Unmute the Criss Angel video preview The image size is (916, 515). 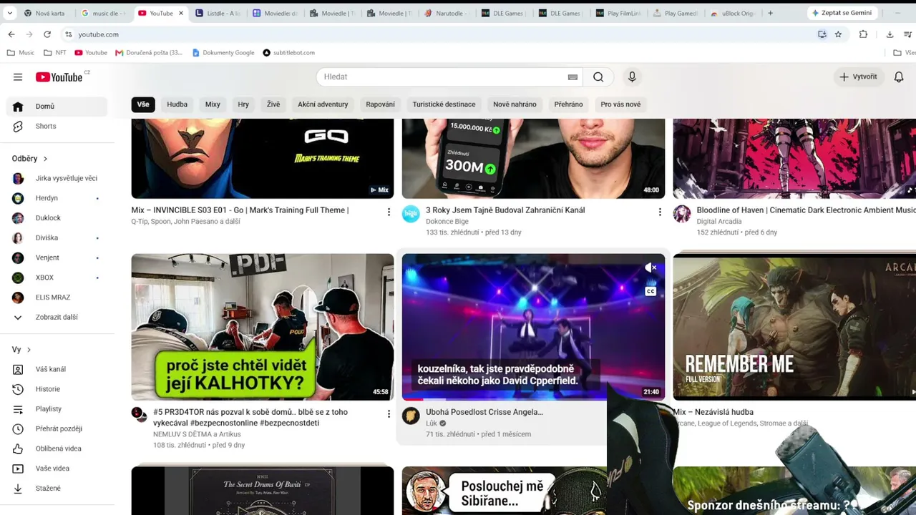click(651, 268)
